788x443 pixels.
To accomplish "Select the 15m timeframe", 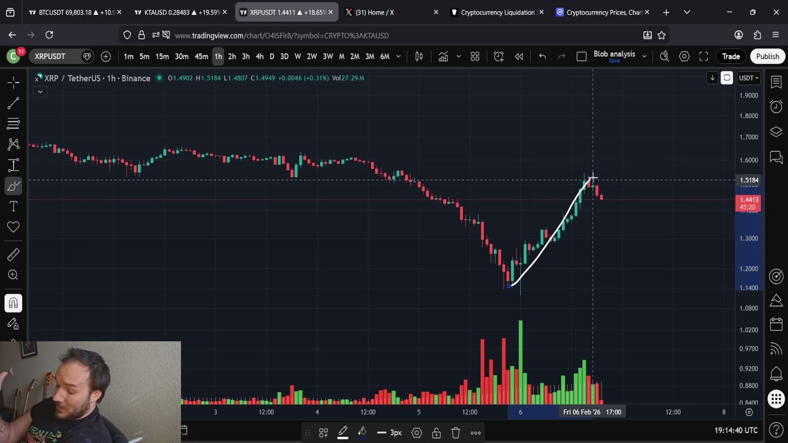I will click(x=162, y=57).
